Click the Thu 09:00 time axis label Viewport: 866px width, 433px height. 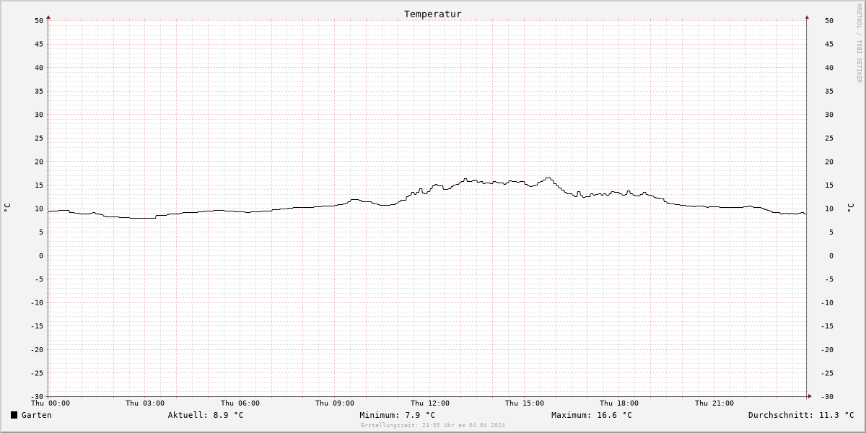(335, 403)
